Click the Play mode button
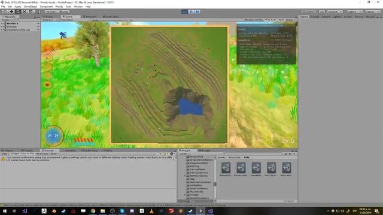This screenshot has width=383, height=215. click(185, 12)
